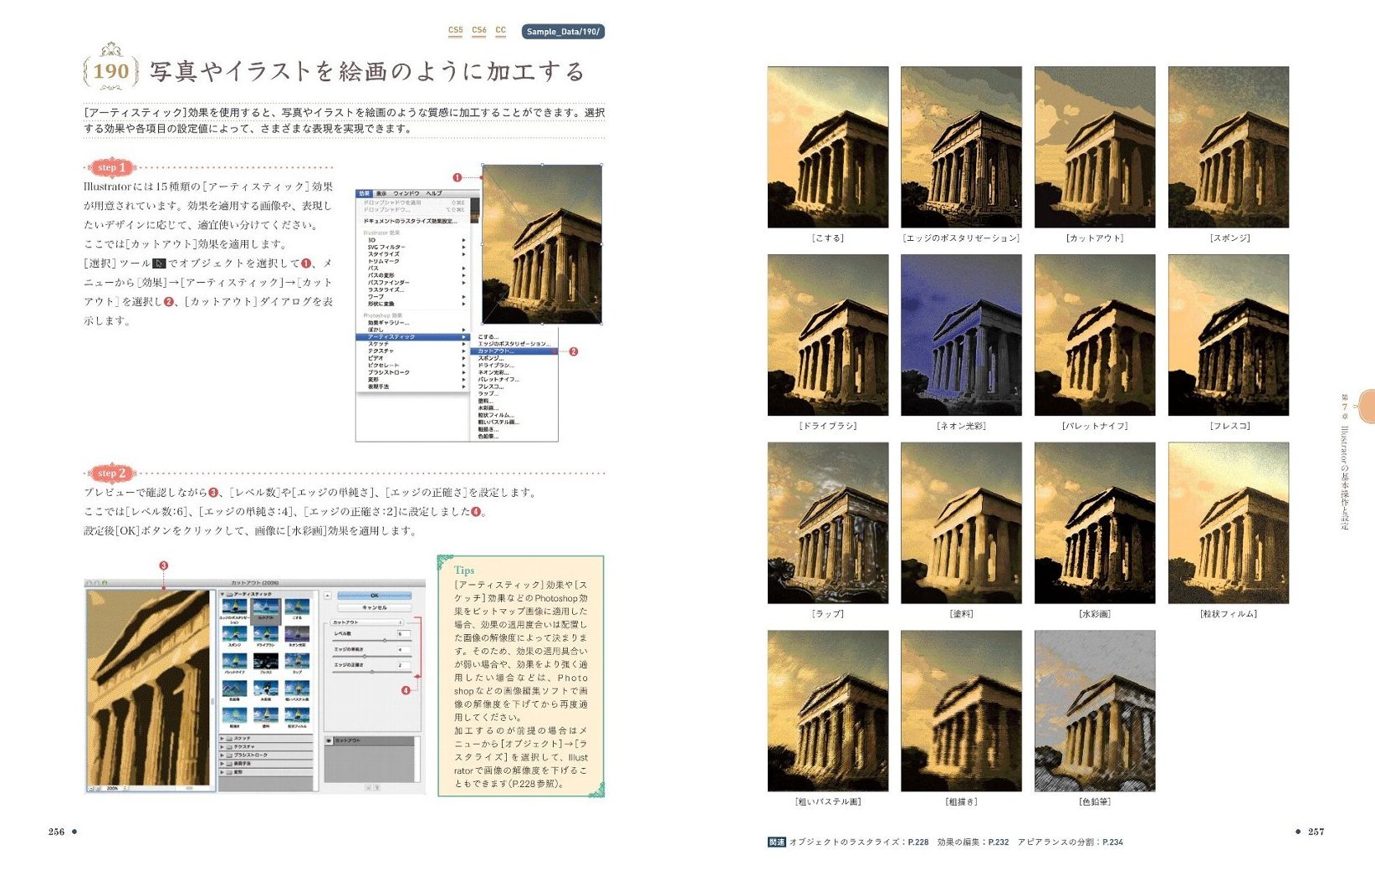Open the 効果 menu in menu bar

365,193
